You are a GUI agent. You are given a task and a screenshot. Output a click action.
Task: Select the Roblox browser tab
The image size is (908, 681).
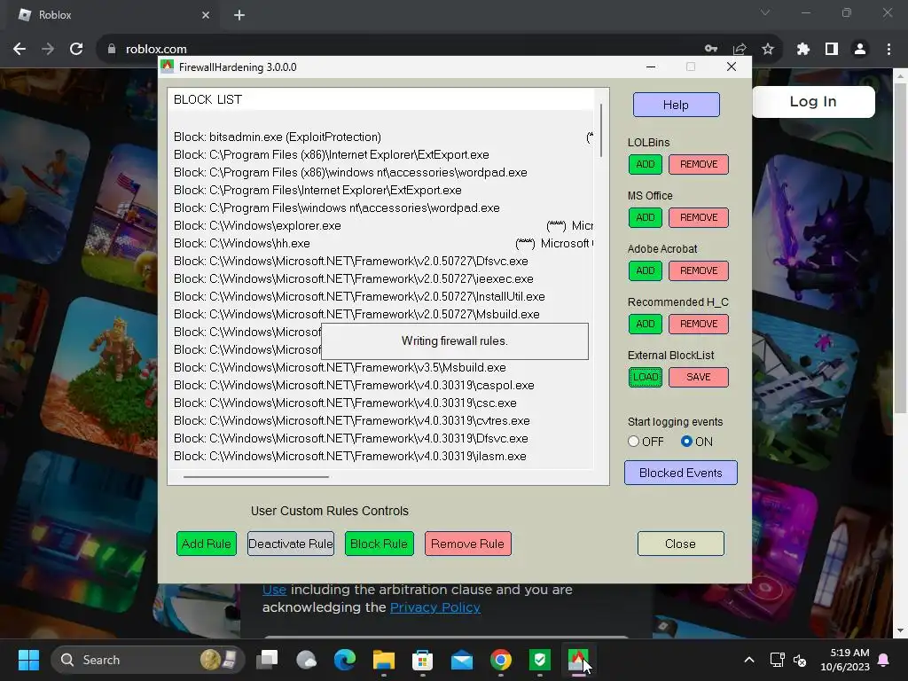click(113, 15)
